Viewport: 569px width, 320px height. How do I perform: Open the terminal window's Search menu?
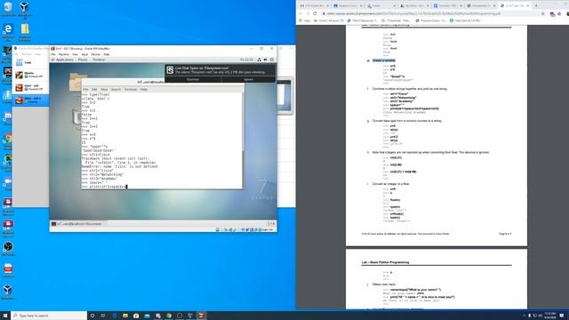(116, 89)
